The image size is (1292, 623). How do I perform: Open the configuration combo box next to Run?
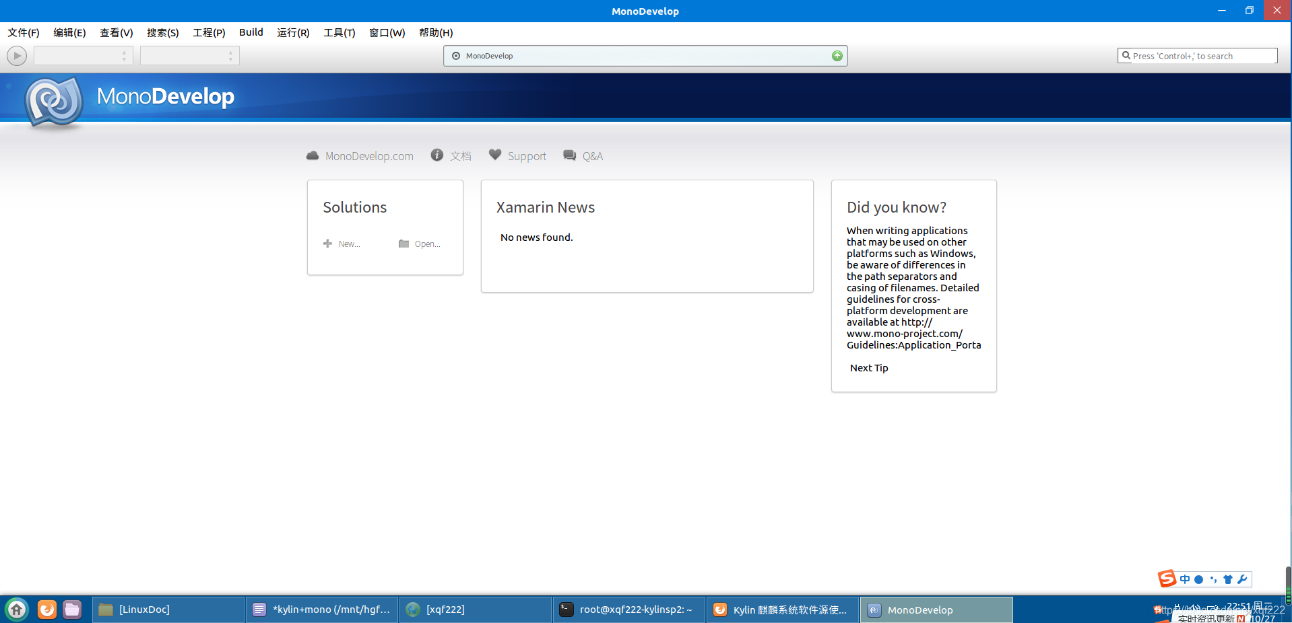(83, 56)
